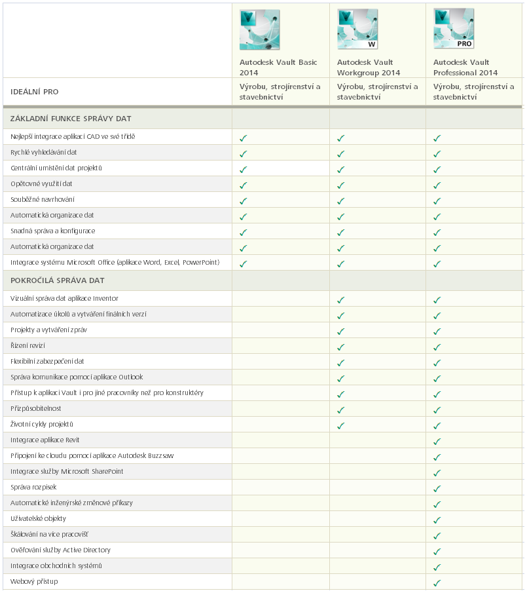Screen dimensions: 525x593
Task: Click the Autodesk Vault Basic 2014 product icon
Action: pyautogui.click(x=260, y=30)
